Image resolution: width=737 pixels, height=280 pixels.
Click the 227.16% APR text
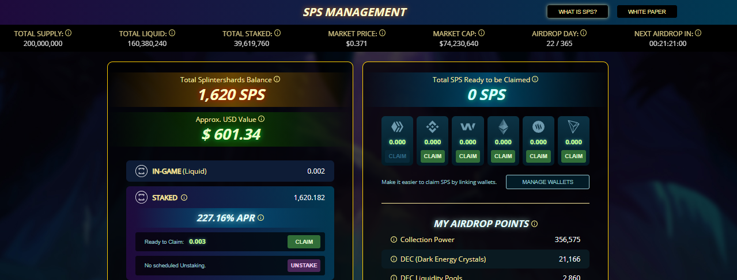tap(225, 218)
